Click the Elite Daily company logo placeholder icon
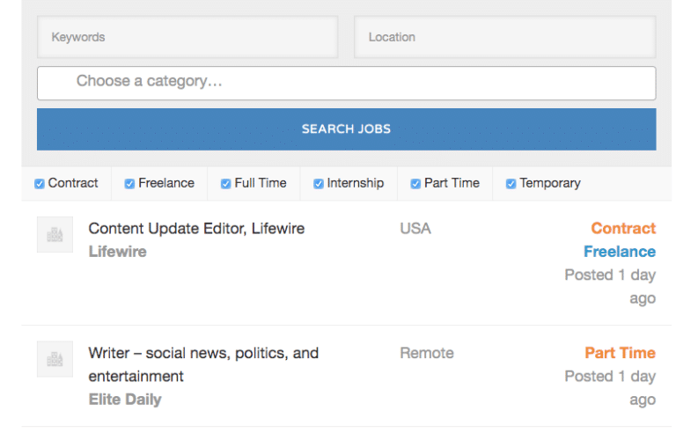676x433 pixels. tap(55, 359)
